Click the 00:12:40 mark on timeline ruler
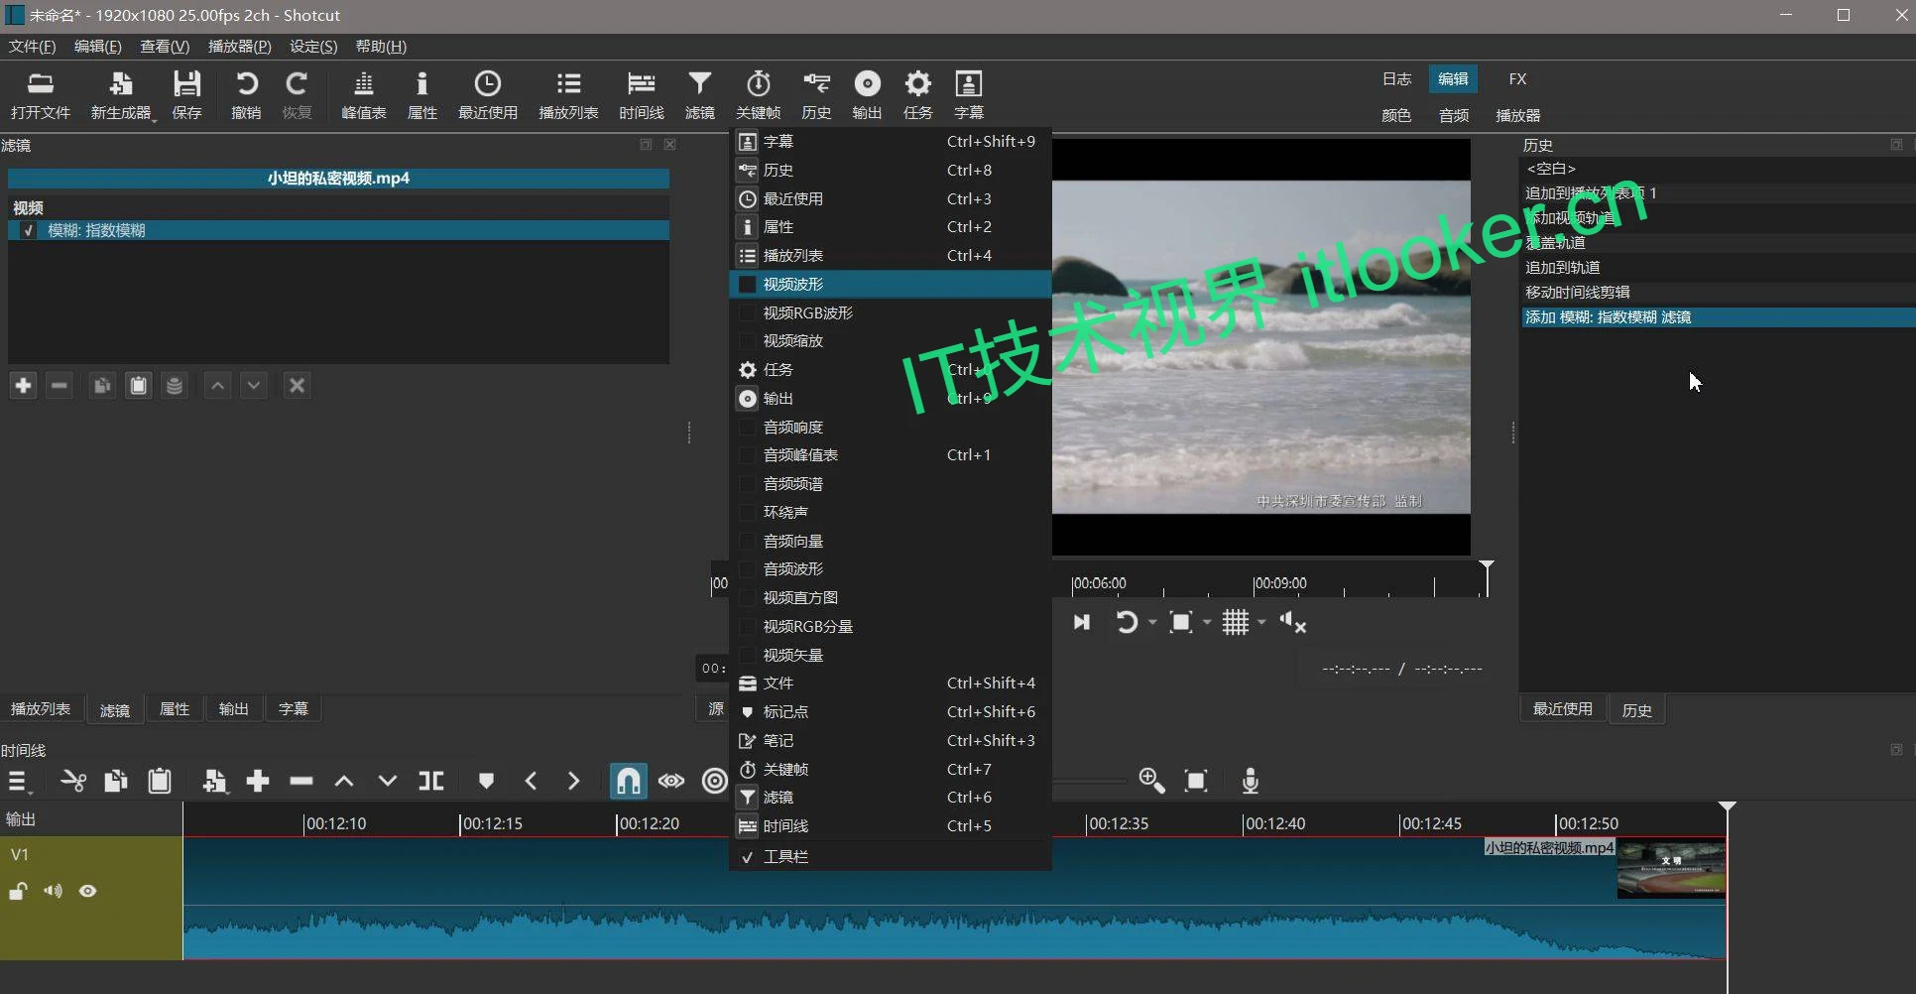1916x994 pixels. point(1273,823)
